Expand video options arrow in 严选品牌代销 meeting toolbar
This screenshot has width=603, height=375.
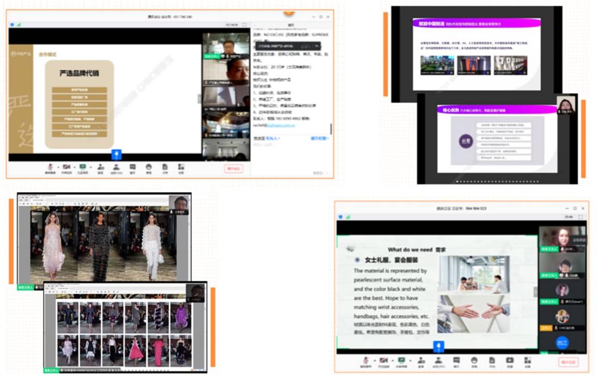tap(75, 167)
